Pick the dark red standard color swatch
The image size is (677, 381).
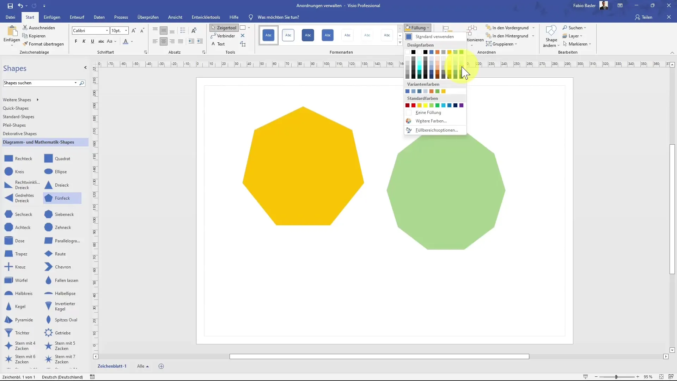pyautogui.click(x=407, y=105)
